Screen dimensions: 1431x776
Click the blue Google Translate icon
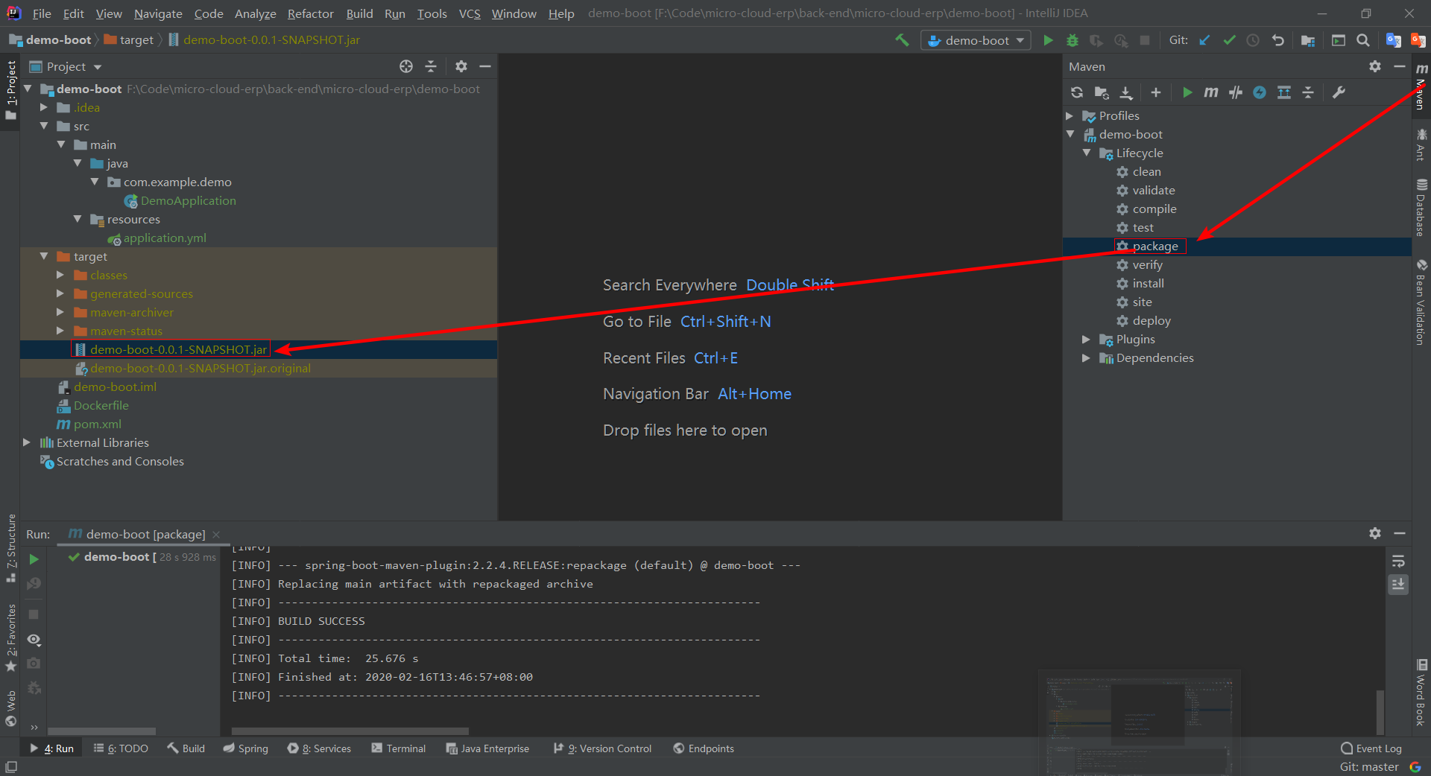coord(1393,40)
